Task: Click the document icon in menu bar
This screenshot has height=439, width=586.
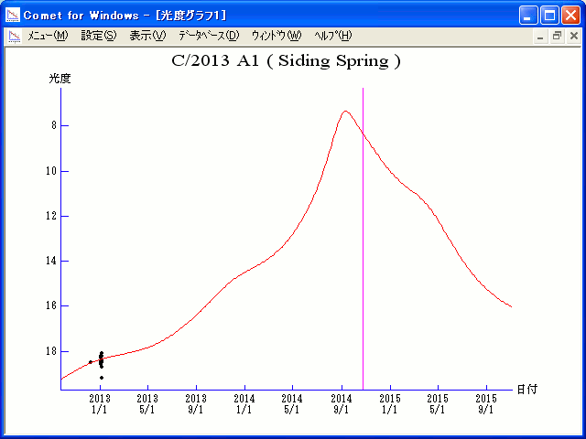Action: click(15, 37)
